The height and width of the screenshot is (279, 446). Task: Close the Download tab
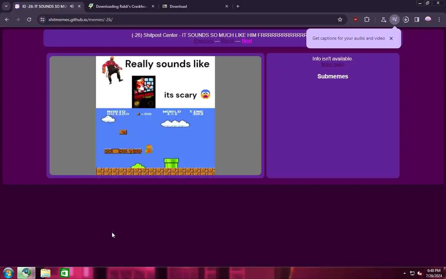pos(227,6)
